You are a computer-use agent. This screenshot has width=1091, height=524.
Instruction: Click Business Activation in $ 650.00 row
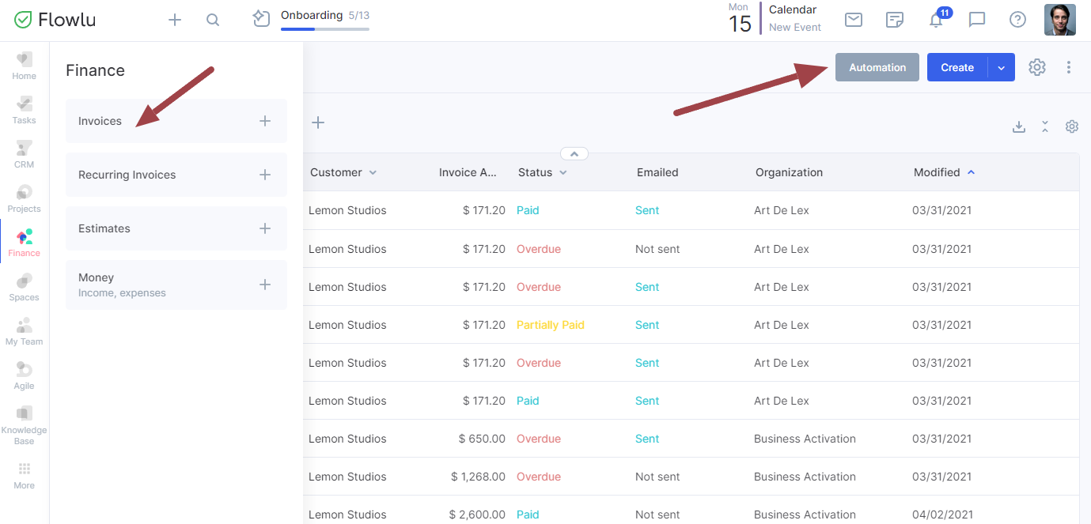coord(805,439)
